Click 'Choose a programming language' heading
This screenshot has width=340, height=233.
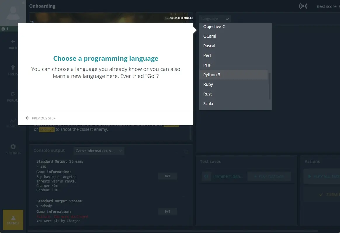(106, 58)
